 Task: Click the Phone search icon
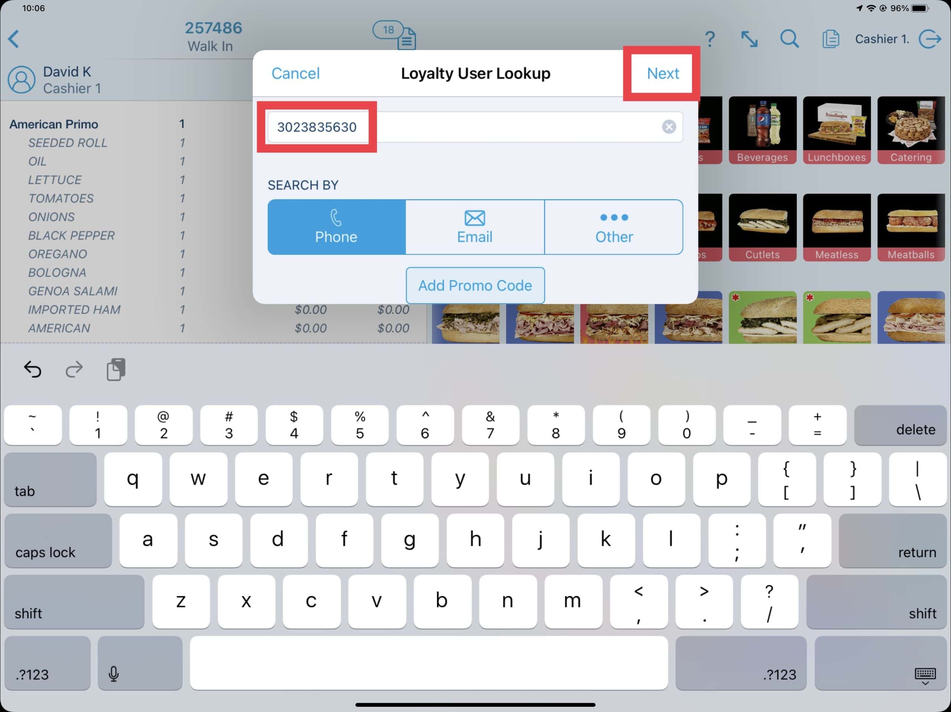tap(336, 226)
